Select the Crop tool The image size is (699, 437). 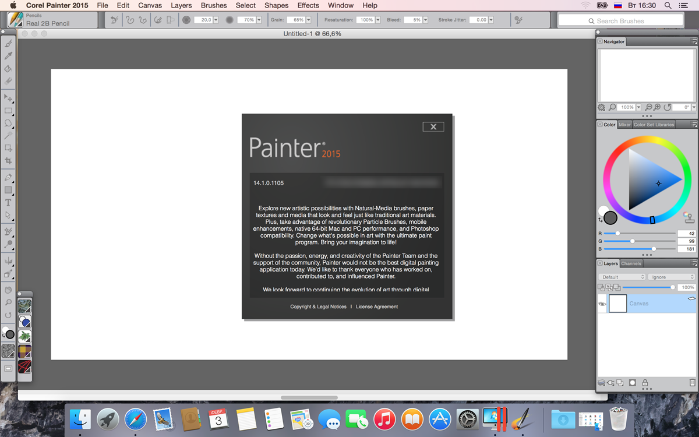8,161
